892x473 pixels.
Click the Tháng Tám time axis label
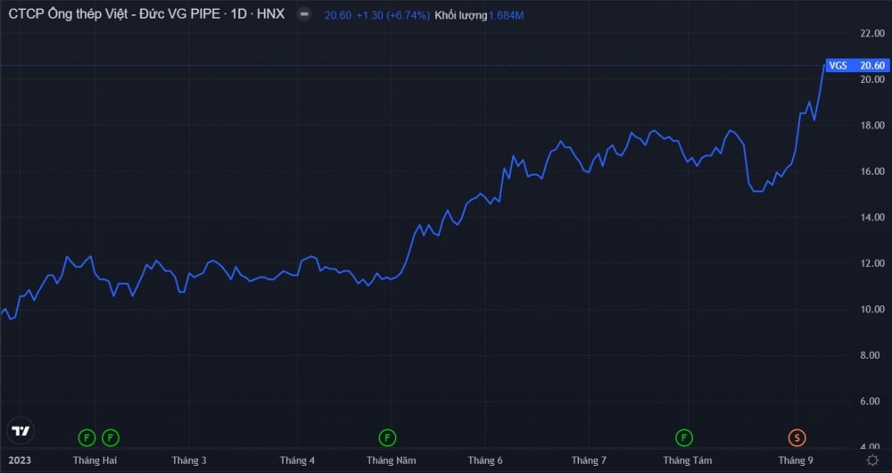click(x=688, y=461)
